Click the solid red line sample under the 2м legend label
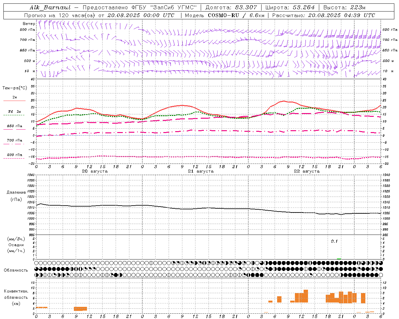Image resolution: width=399 pixels, height=319 pixels. [x=14, y=101]
